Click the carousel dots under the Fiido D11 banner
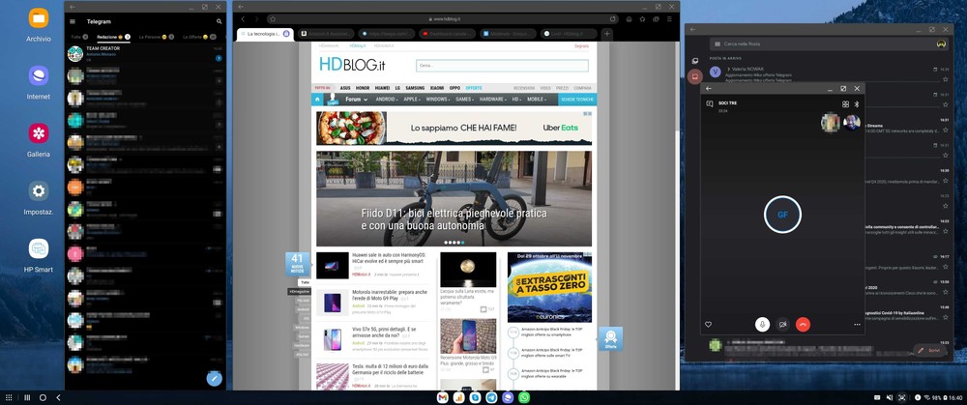Viewport: 967px width, 405px height. 454,243
